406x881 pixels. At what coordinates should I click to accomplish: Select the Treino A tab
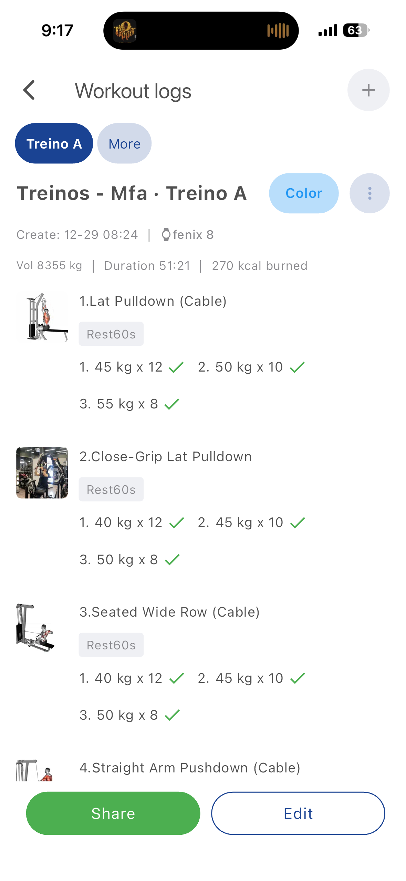54,144
